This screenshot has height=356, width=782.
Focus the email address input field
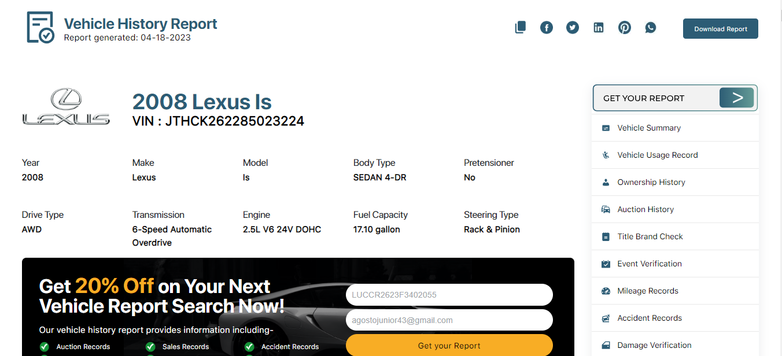[x=449, y=320]
